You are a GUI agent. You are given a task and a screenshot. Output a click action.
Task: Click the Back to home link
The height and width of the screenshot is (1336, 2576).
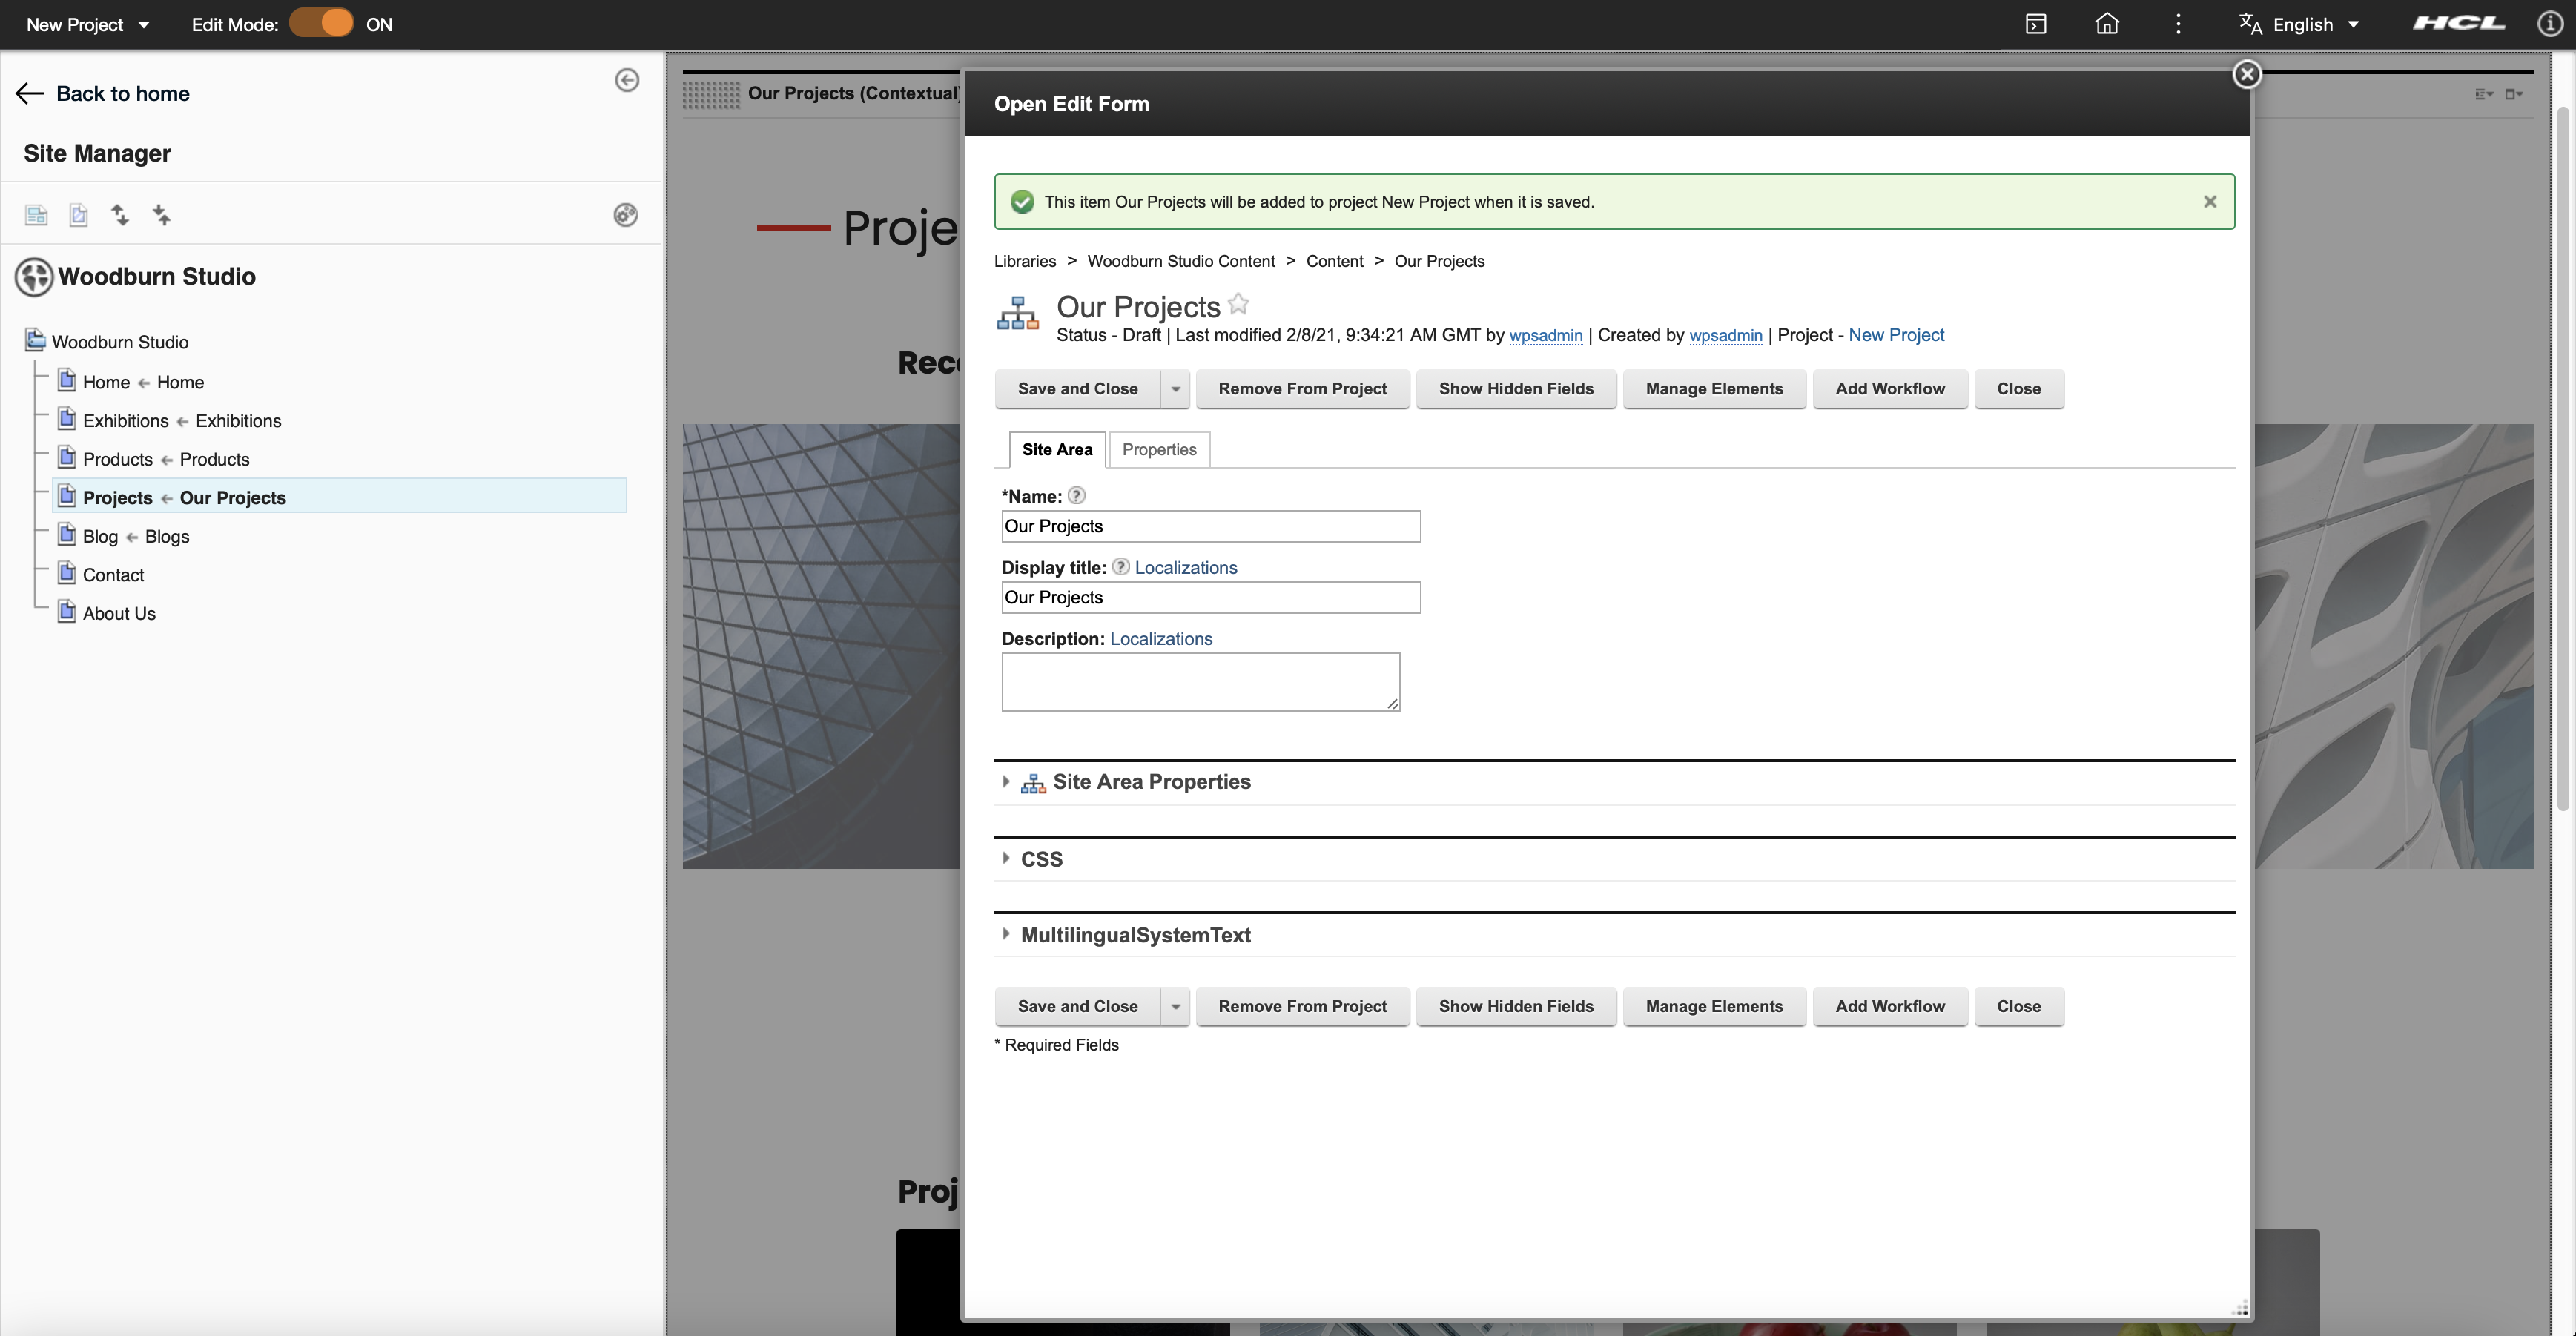[x=122, y=93]
